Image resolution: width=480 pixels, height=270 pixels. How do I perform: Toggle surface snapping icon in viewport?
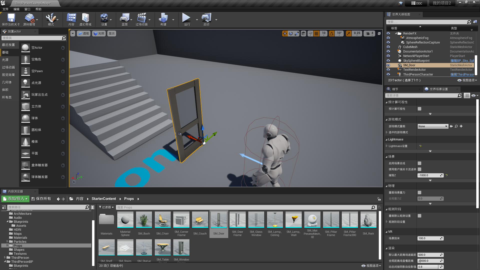click(310, 33)
